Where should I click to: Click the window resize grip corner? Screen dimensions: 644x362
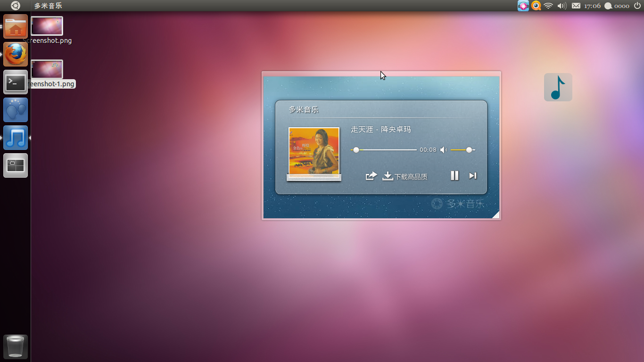coord(495,215)
